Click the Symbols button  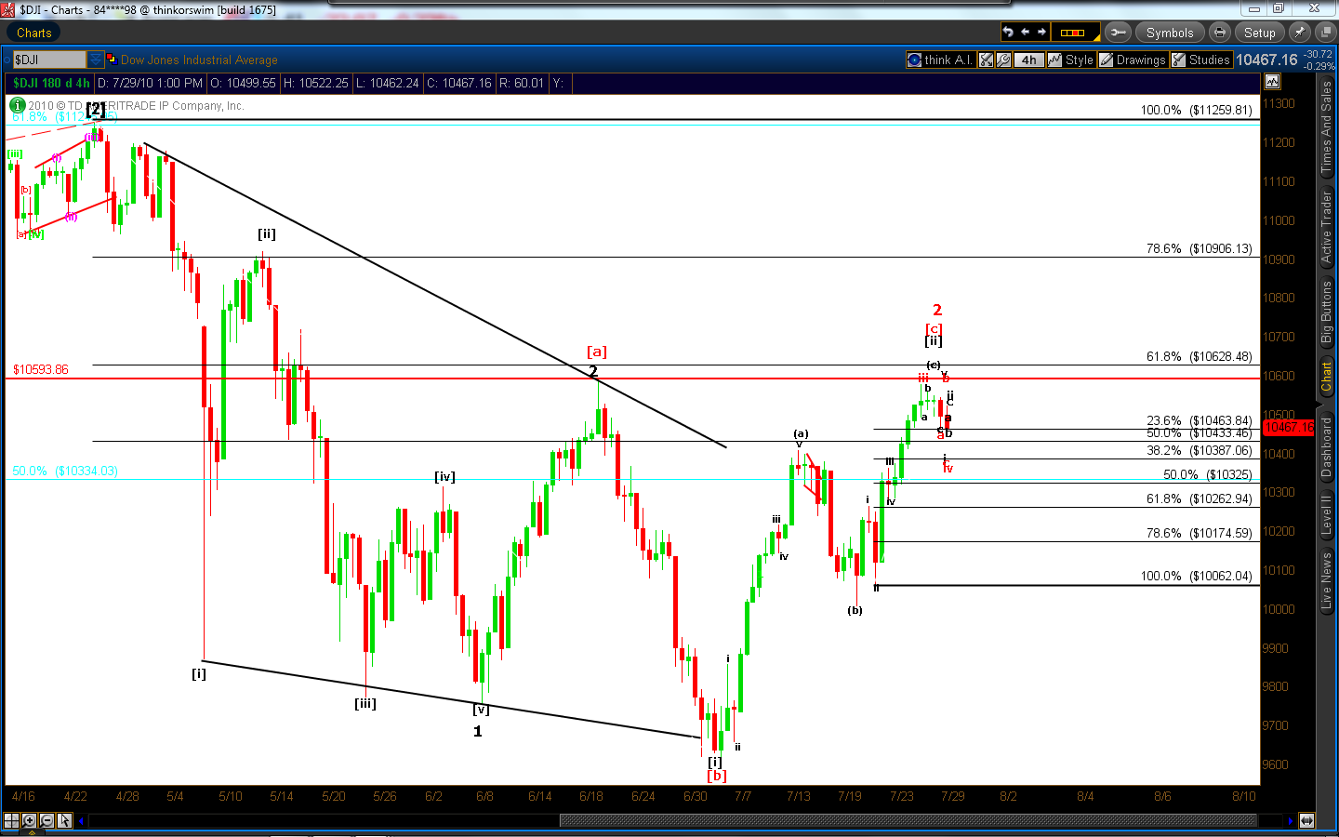[1169, 33]
